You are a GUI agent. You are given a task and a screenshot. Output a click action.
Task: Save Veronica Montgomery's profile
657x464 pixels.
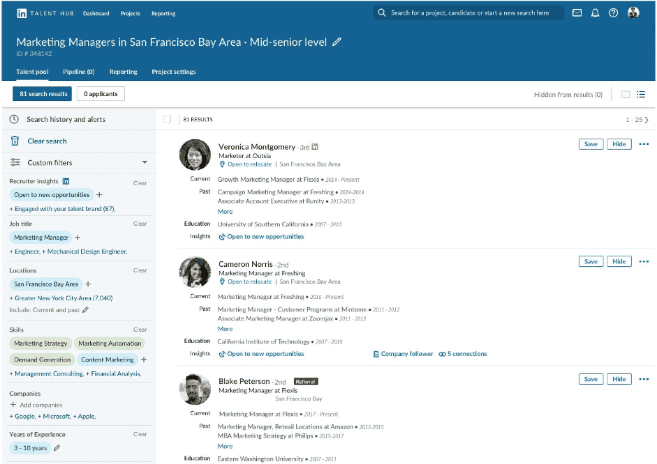591,144
